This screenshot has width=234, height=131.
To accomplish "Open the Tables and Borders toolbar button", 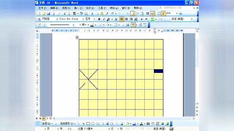I will [132, 14].
